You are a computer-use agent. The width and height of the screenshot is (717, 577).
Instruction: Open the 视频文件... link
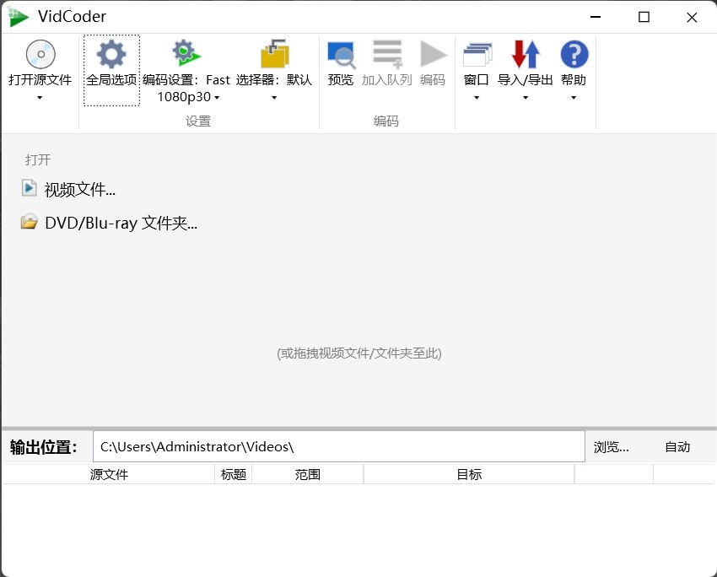pos(80,189)
